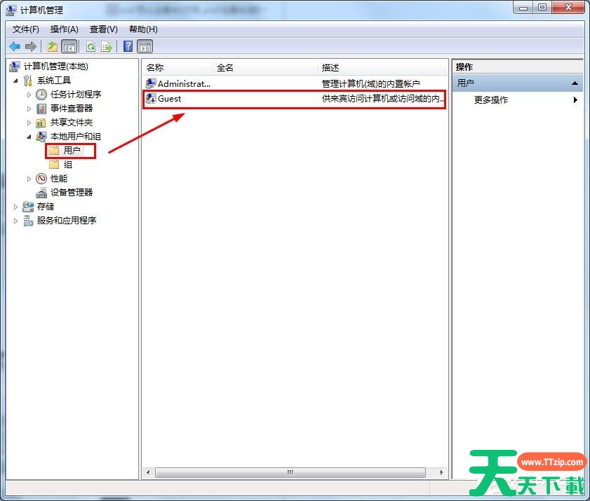
Task: Toggle the Show/Hide Console Tree icon
Action: pos(69,47)
